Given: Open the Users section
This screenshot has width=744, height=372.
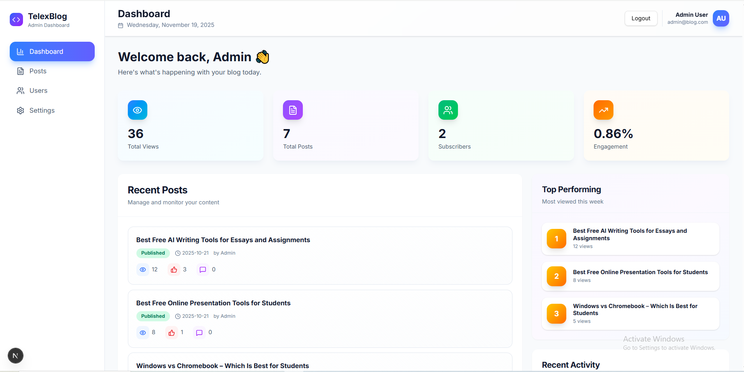Looking at the screenshot, I should (52, 90).
